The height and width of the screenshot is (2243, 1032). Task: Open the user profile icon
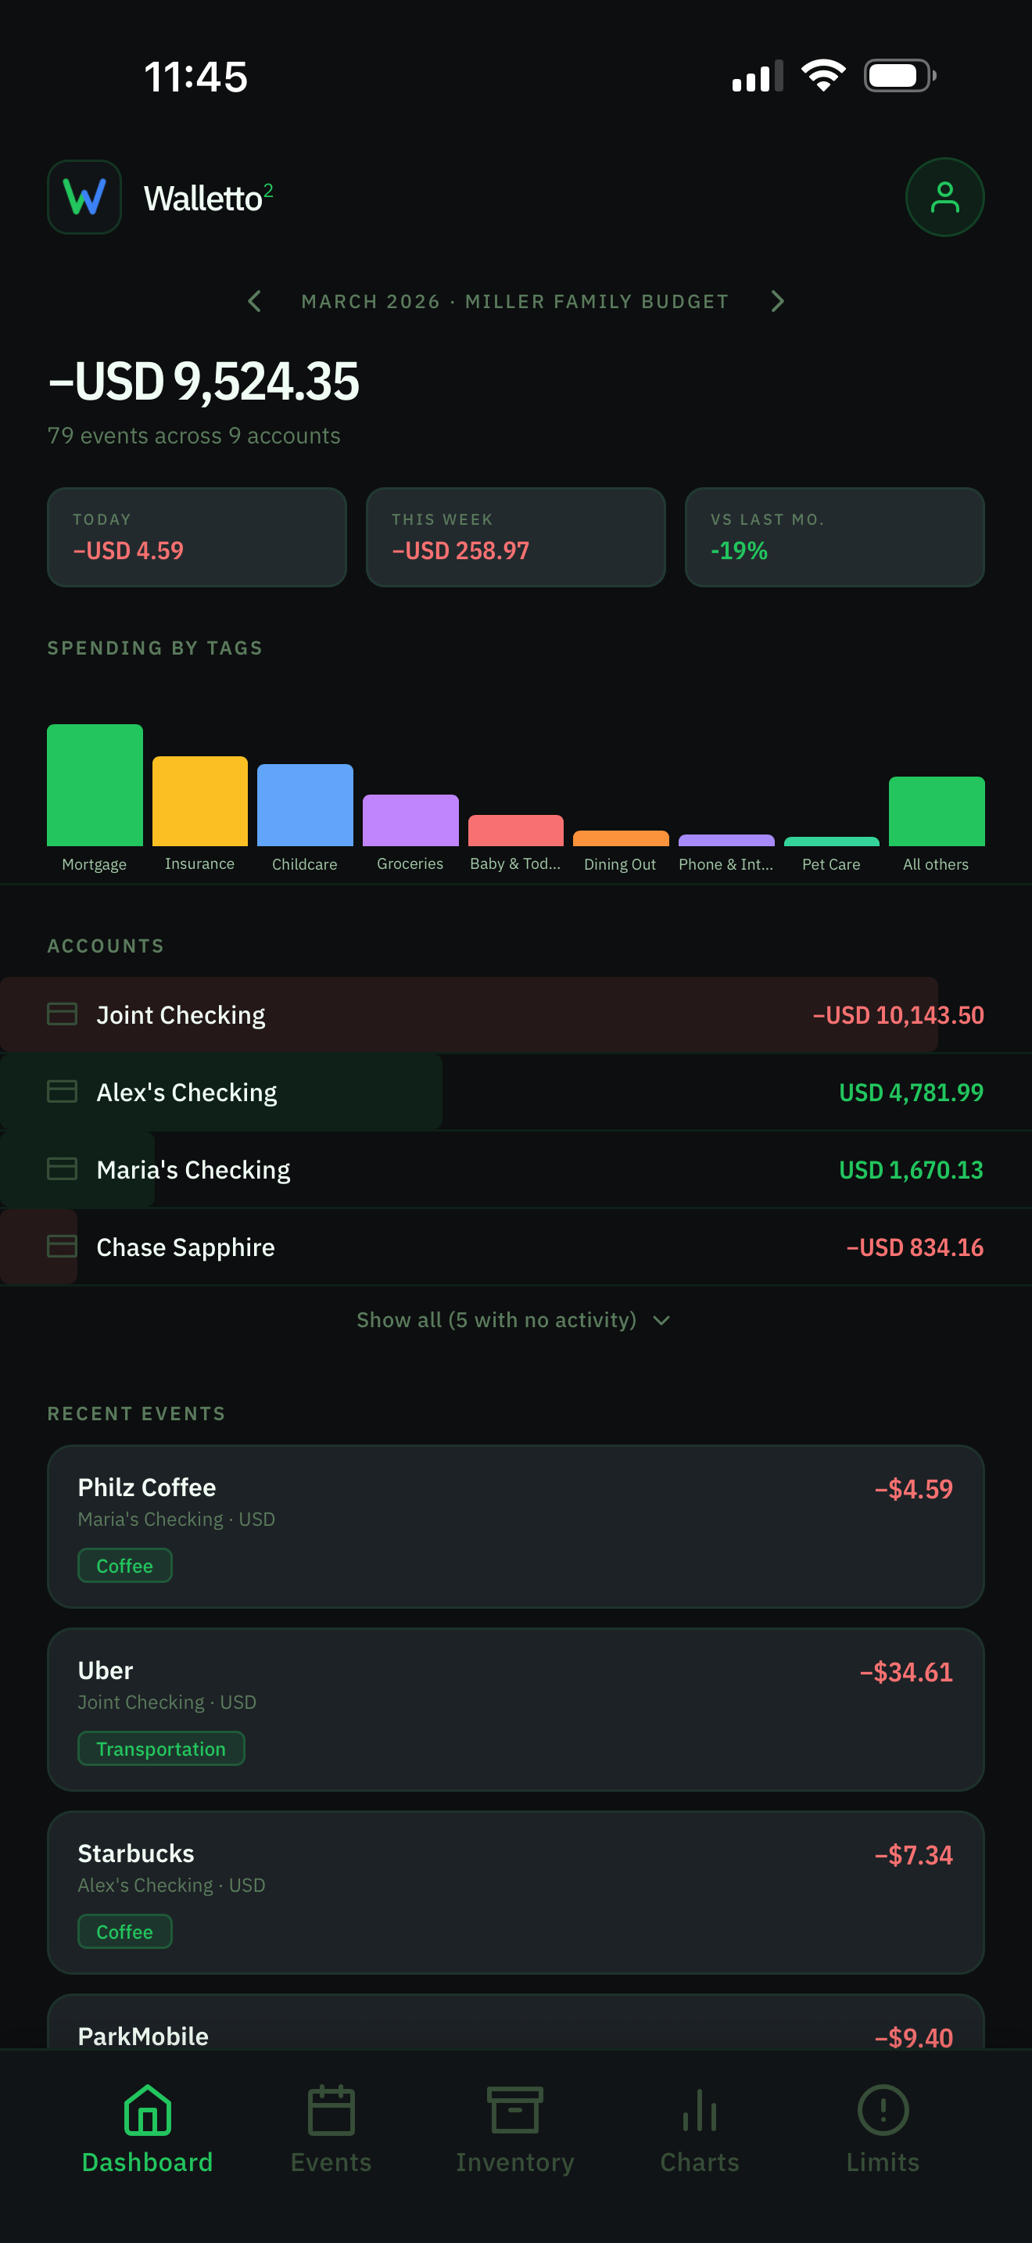(x=944, y=197)
